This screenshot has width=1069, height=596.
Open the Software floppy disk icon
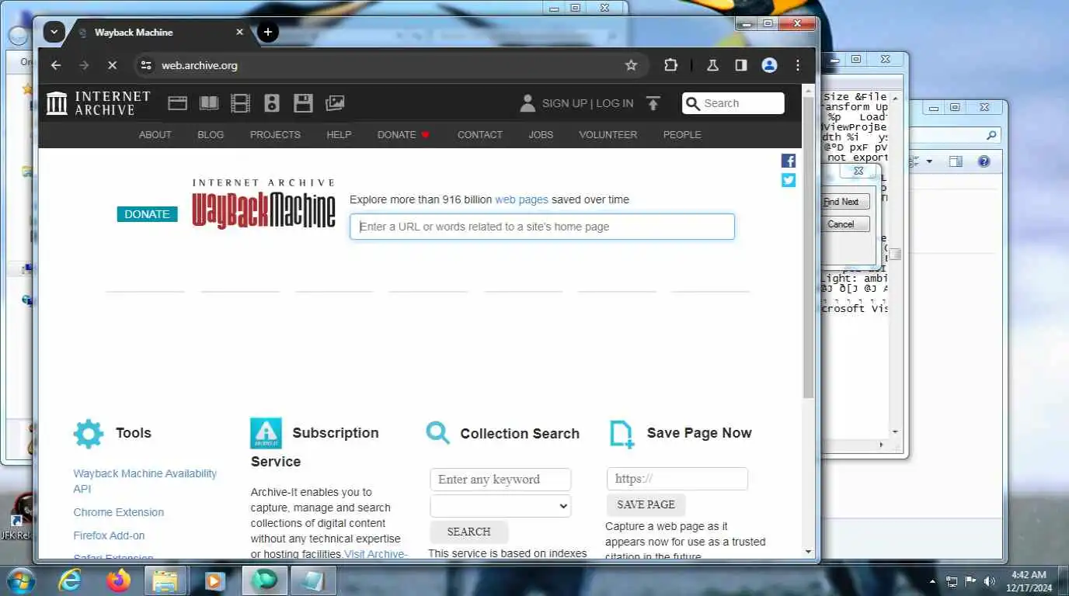click(x=303, y=103)
